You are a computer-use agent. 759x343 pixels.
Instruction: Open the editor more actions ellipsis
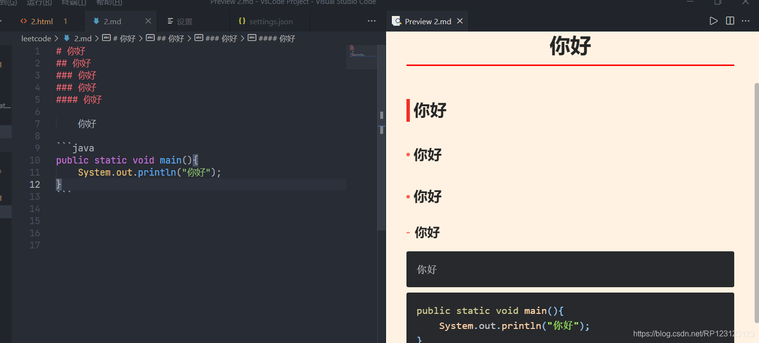(x=371, y=21)
